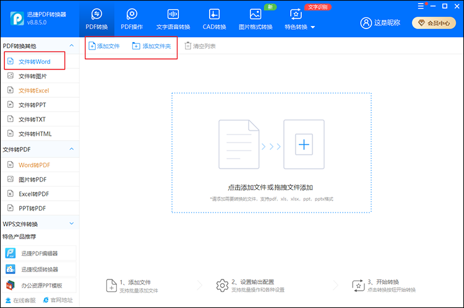The width and height of the screenshot is (464, 308).
Task: Click the 办公资源PPT模板 product icon
Action: coord(11,285)
